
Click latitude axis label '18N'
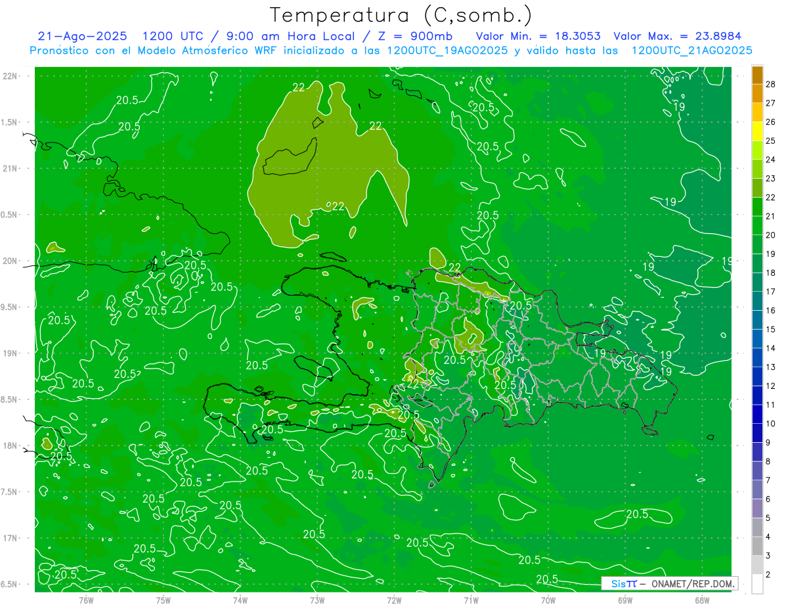pyautogui.click(x=10, y=445)
